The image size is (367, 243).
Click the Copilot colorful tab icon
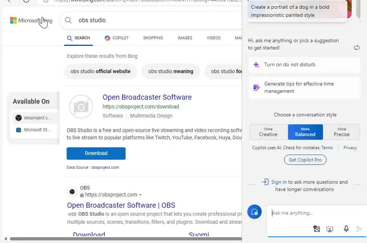coord(107,38)
